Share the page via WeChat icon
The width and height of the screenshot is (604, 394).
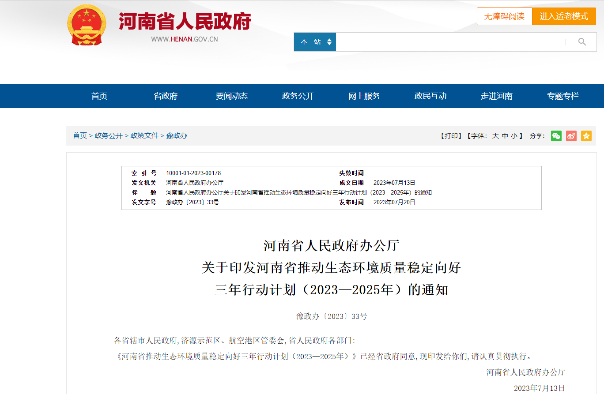(x=556, y=136)
